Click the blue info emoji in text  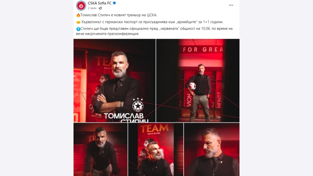(78, 29)
